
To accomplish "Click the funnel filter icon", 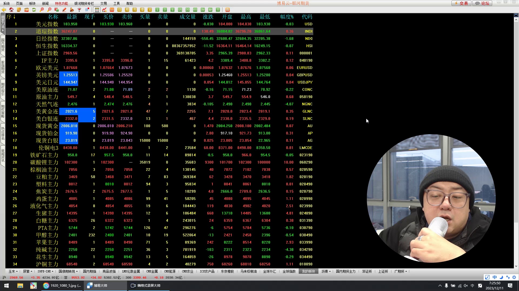I will (79, 10).
